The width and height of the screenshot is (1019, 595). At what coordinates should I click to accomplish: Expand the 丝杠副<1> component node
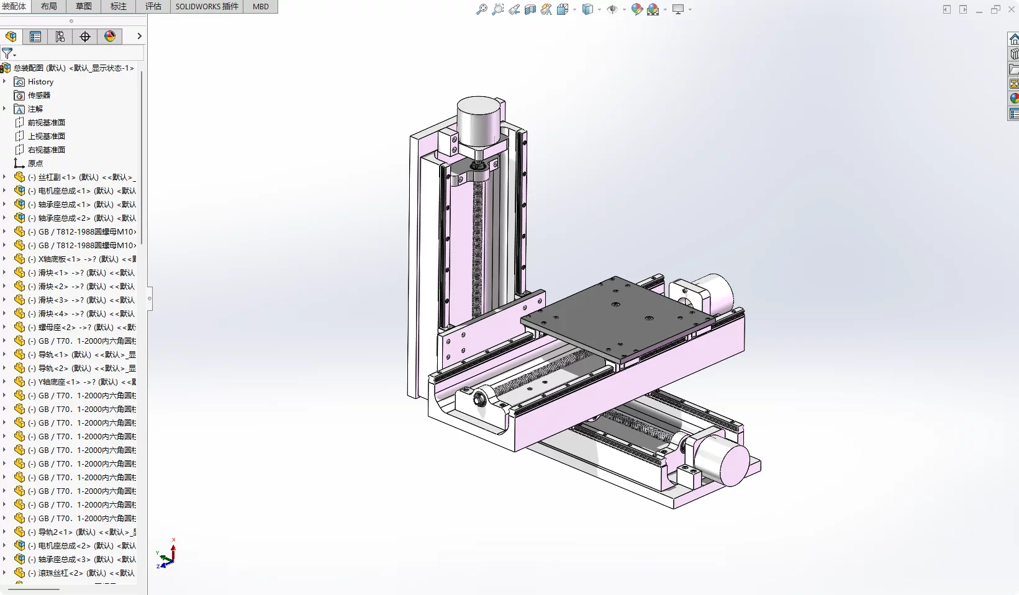coord(4,177)
